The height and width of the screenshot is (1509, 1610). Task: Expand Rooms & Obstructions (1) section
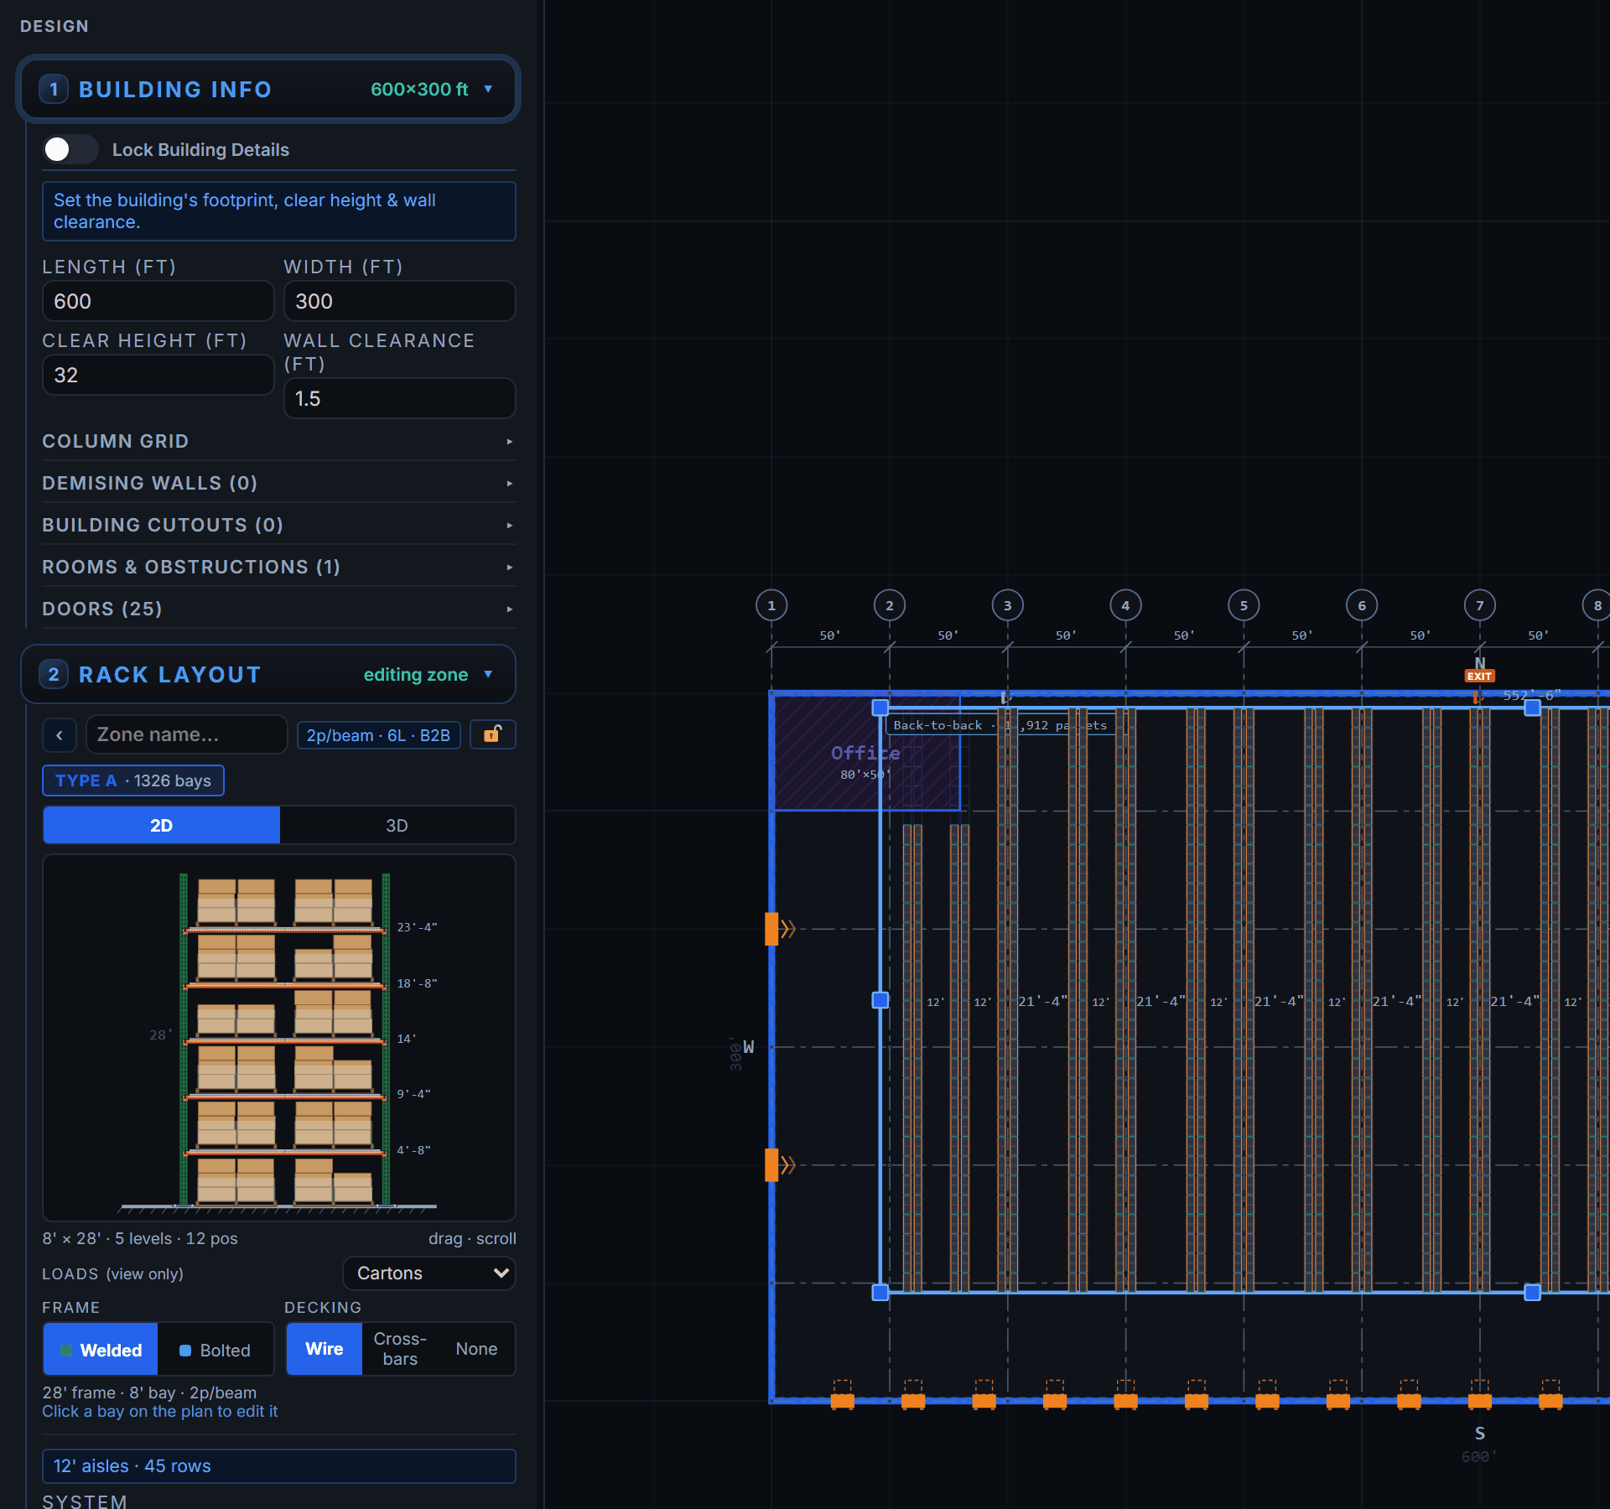(x=278, y=567)
